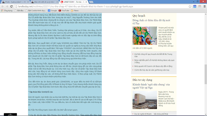Restore down the Chrome window

(198, 2)
